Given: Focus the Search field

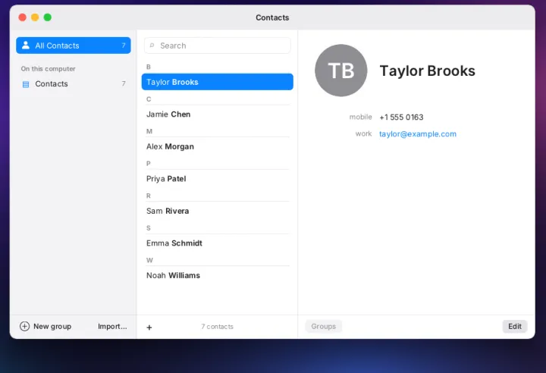Looking at the screenshot, I should (218, 45).
